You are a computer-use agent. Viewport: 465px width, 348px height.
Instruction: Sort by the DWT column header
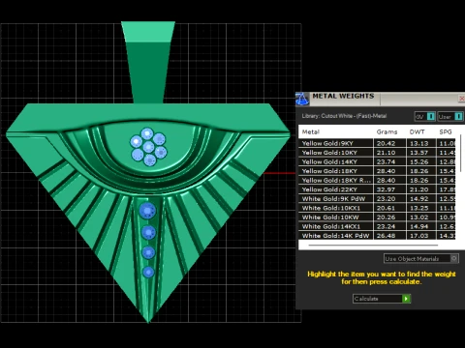pyautogui.click(x=417, y=131)
